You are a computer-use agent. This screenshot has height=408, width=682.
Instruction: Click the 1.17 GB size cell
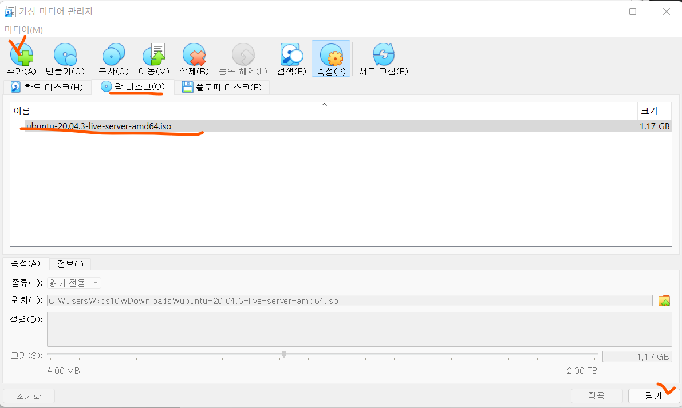[x=654, y=126]
